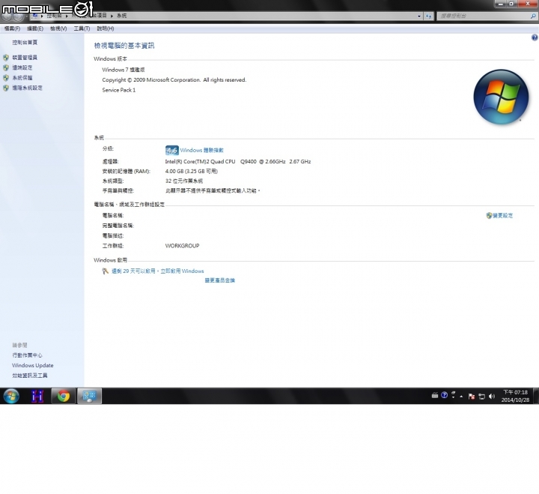Open Windows Update link
The image size is (539, 494).
pos(33,365)
